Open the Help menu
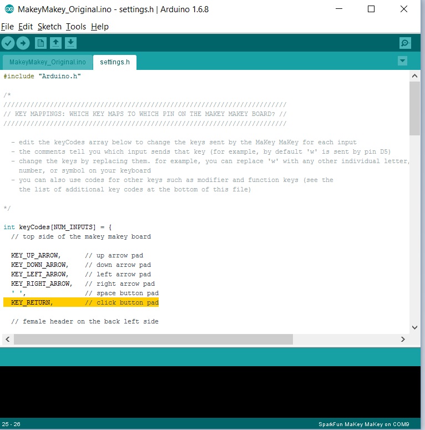The height and width of the screenshot is (430, 425). click(x=100, y=27)
